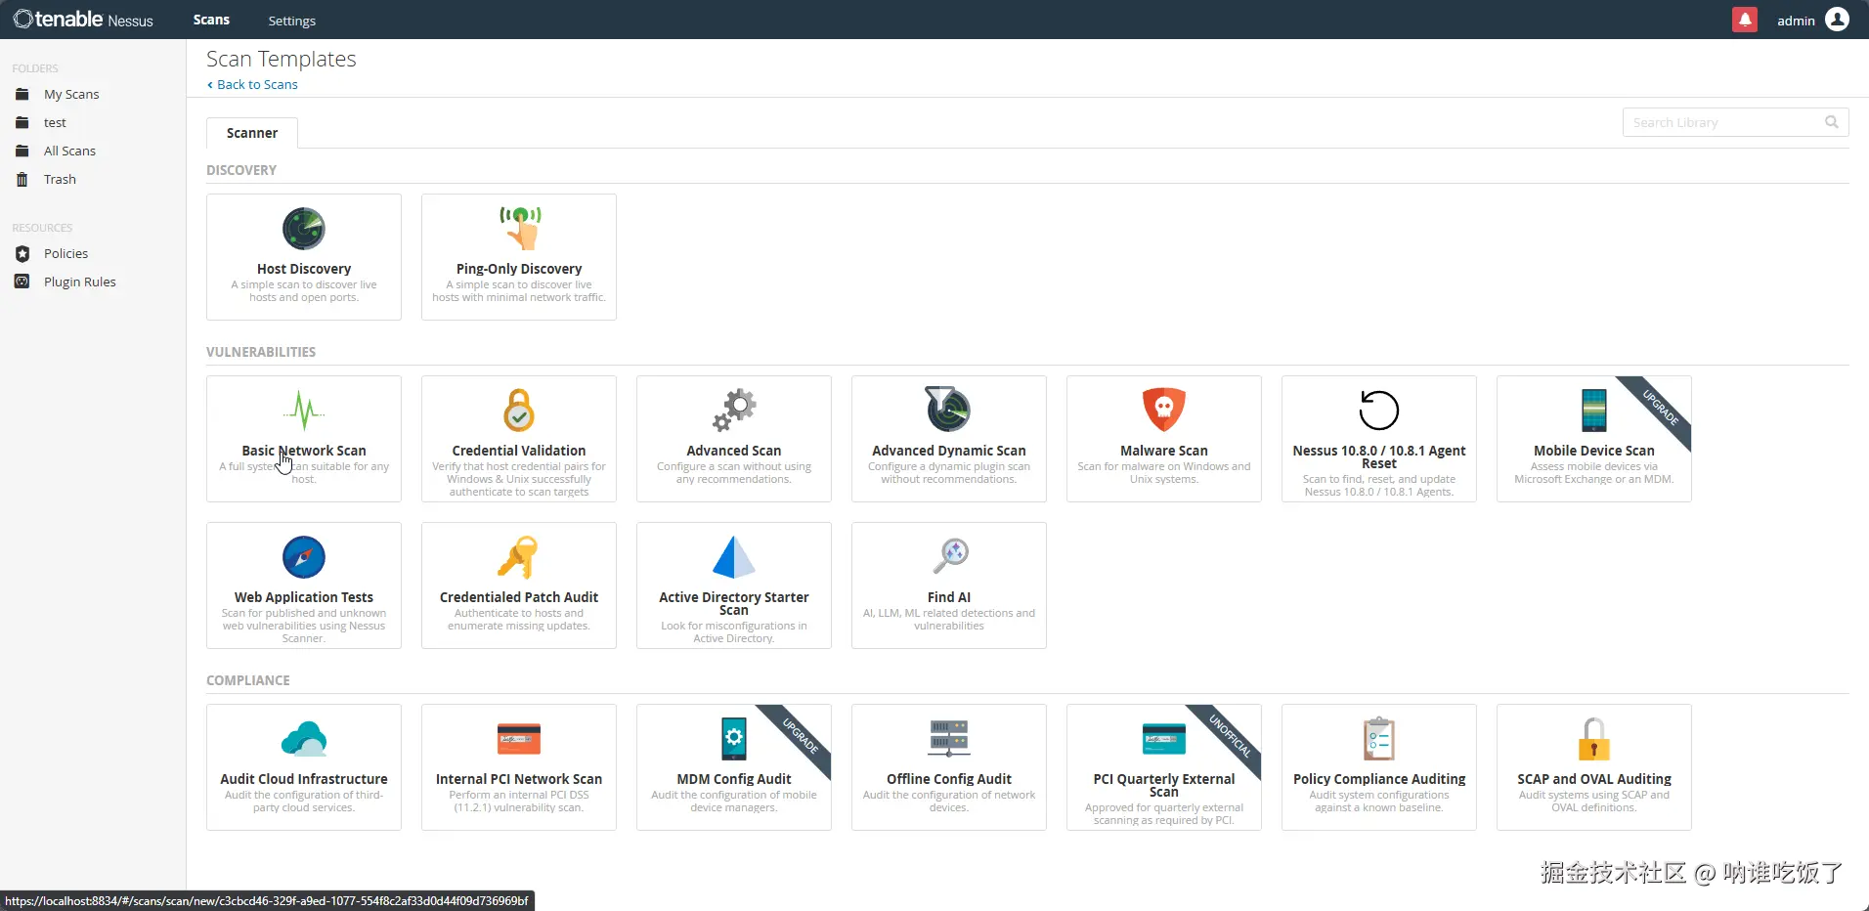
Task: Choose the Advanced Dynamic Scan title
Action: tap(949, 451)
